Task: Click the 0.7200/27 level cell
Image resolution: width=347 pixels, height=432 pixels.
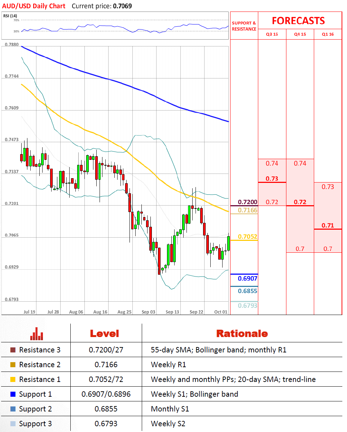Action: (106, 350)
